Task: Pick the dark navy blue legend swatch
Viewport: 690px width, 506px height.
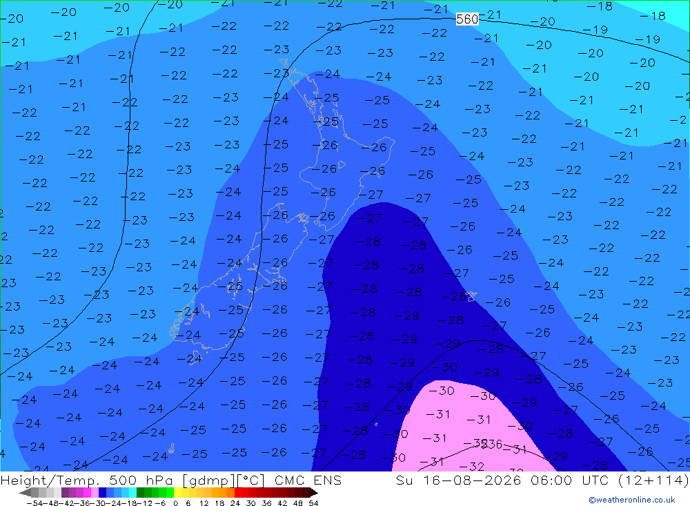Action: tap(102, 492)
